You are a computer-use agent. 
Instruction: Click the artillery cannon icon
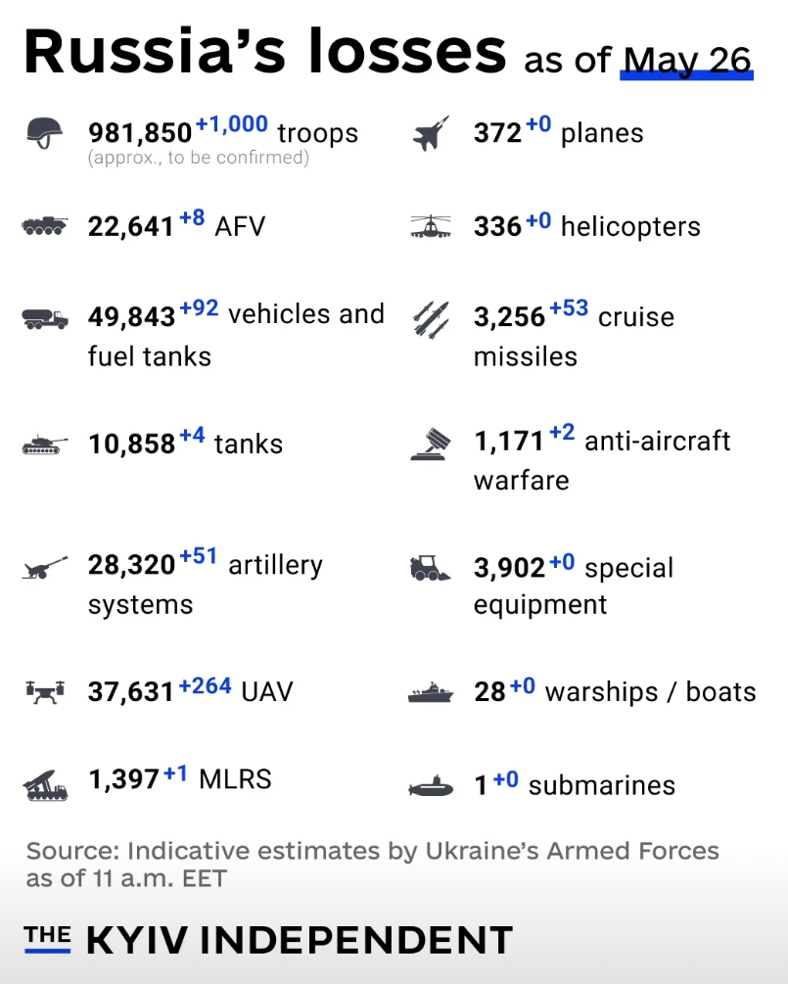point(45,567)
